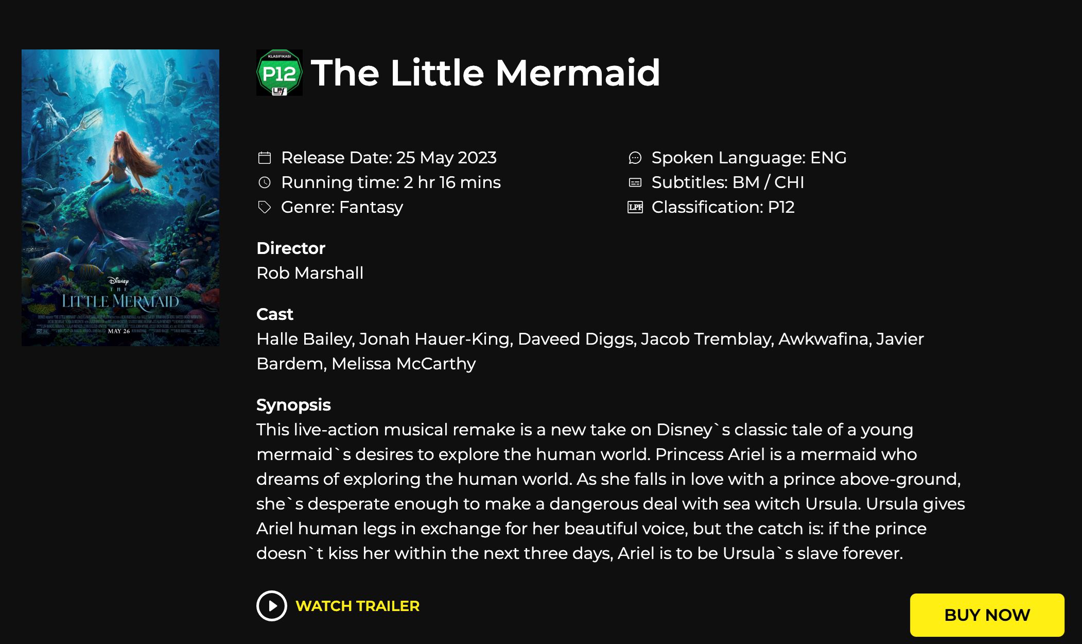Click the P12 classification badge beside the title

pos(279,73)
